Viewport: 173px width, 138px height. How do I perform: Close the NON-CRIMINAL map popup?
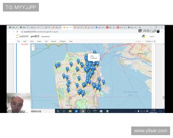98,54
